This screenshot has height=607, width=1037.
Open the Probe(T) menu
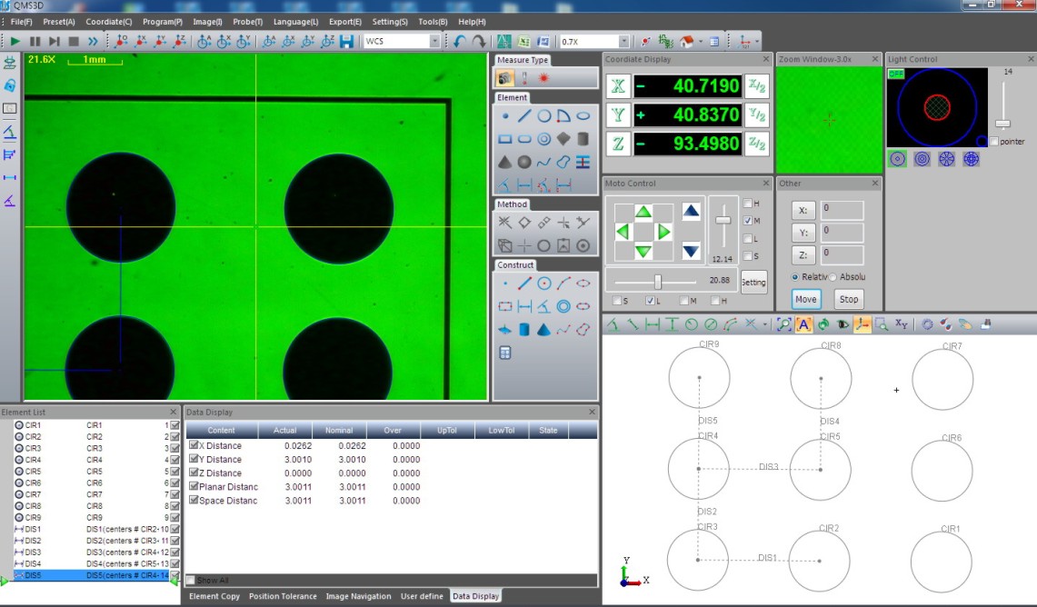[248, 22]
